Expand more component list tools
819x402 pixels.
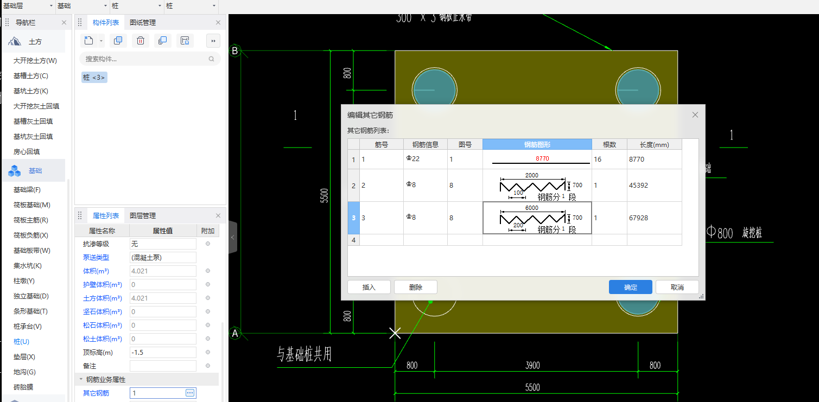coord(213,41)
